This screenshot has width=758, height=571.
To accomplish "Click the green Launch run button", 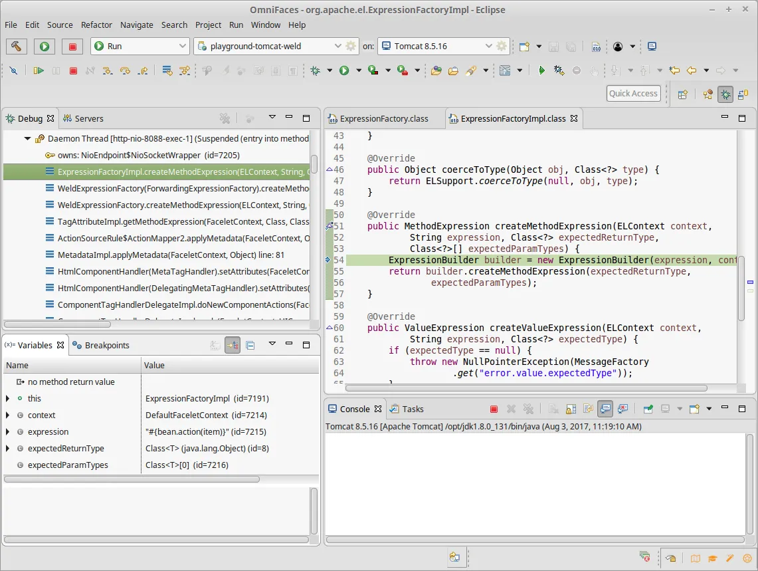I will coord(45,46).
